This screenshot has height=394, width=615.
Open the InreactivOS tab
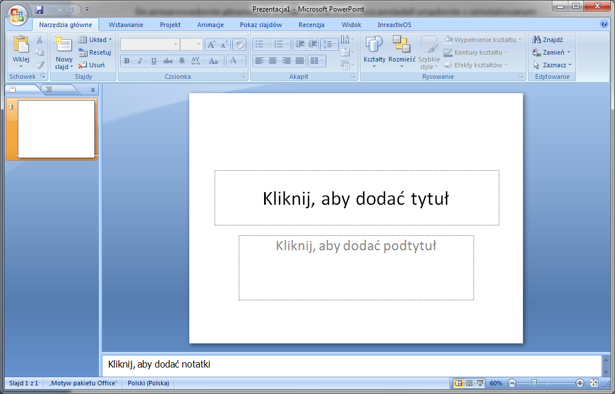coord(395,25)
